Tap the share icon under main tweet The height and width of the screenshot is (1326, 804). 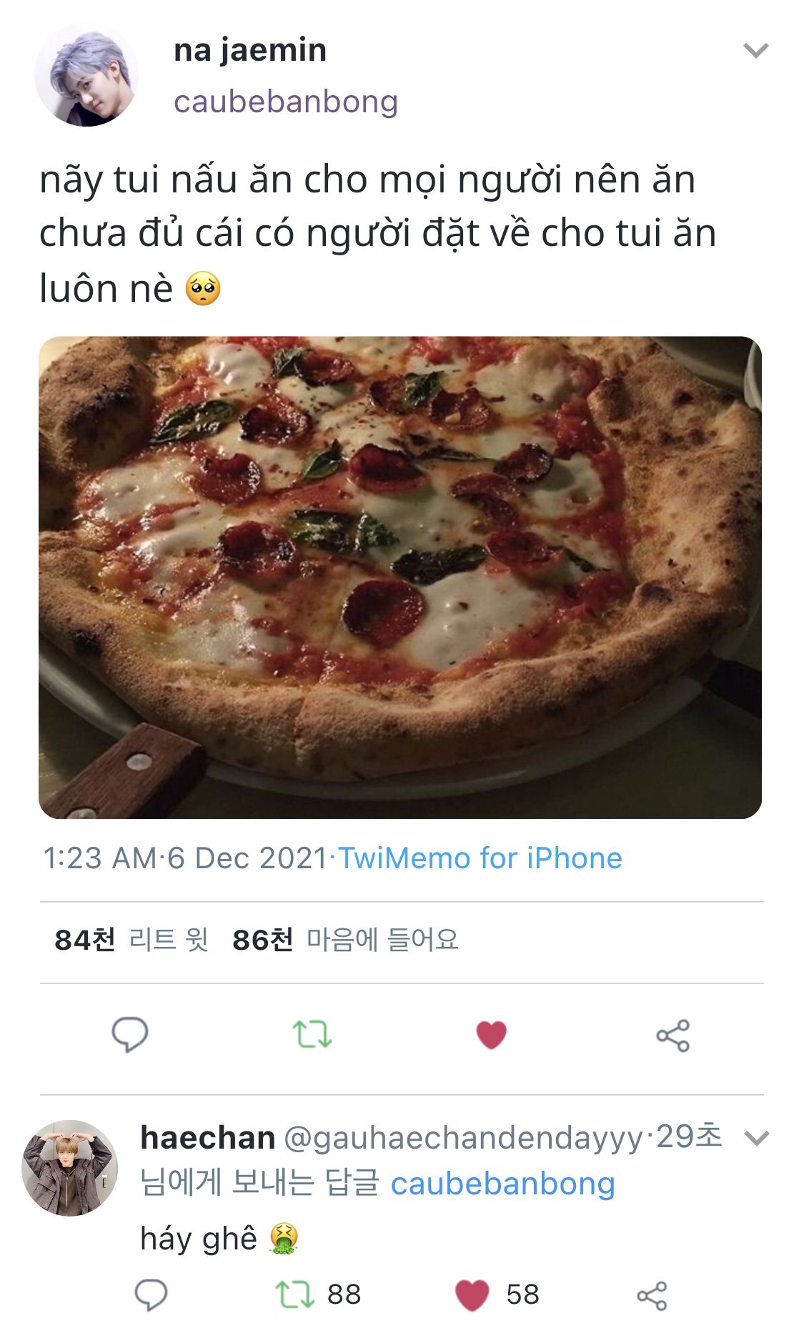pyautogui.click(x=673, y=1035)
